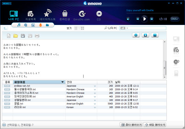The height and width of the screenshot is (129, 185).
Task: Sort by 파일이름 column header
Action: pos(39,82)
